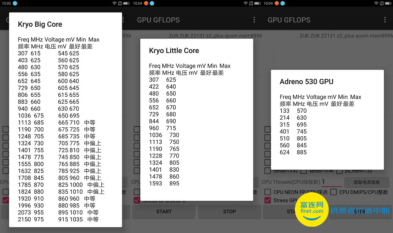Image resolution: width=393 pixels, height=233 pixels.
Task: Uncheck Stress GPU checkbox in right screen
Action: (x=268, y=200)
